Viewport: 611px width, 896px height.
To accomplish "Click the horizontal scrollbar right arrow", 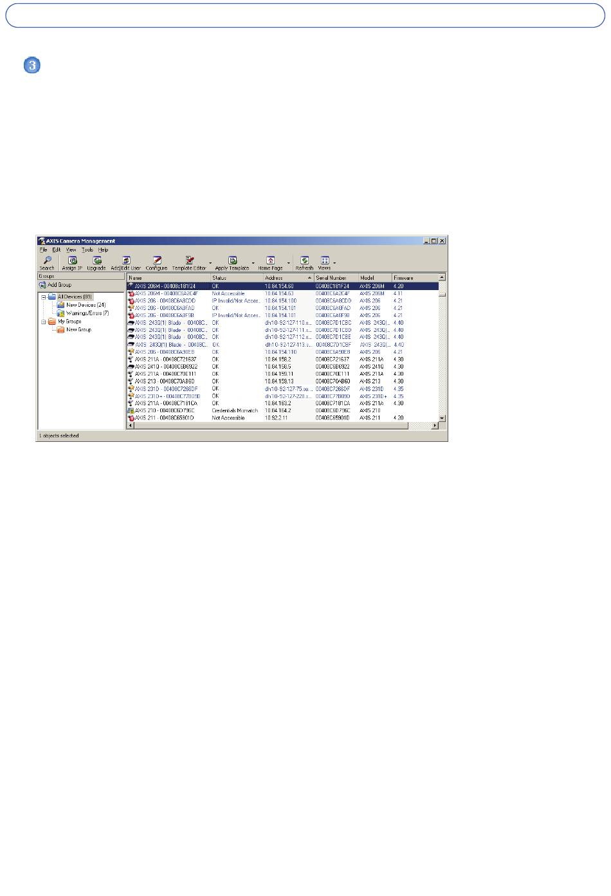I will point(435,425).
